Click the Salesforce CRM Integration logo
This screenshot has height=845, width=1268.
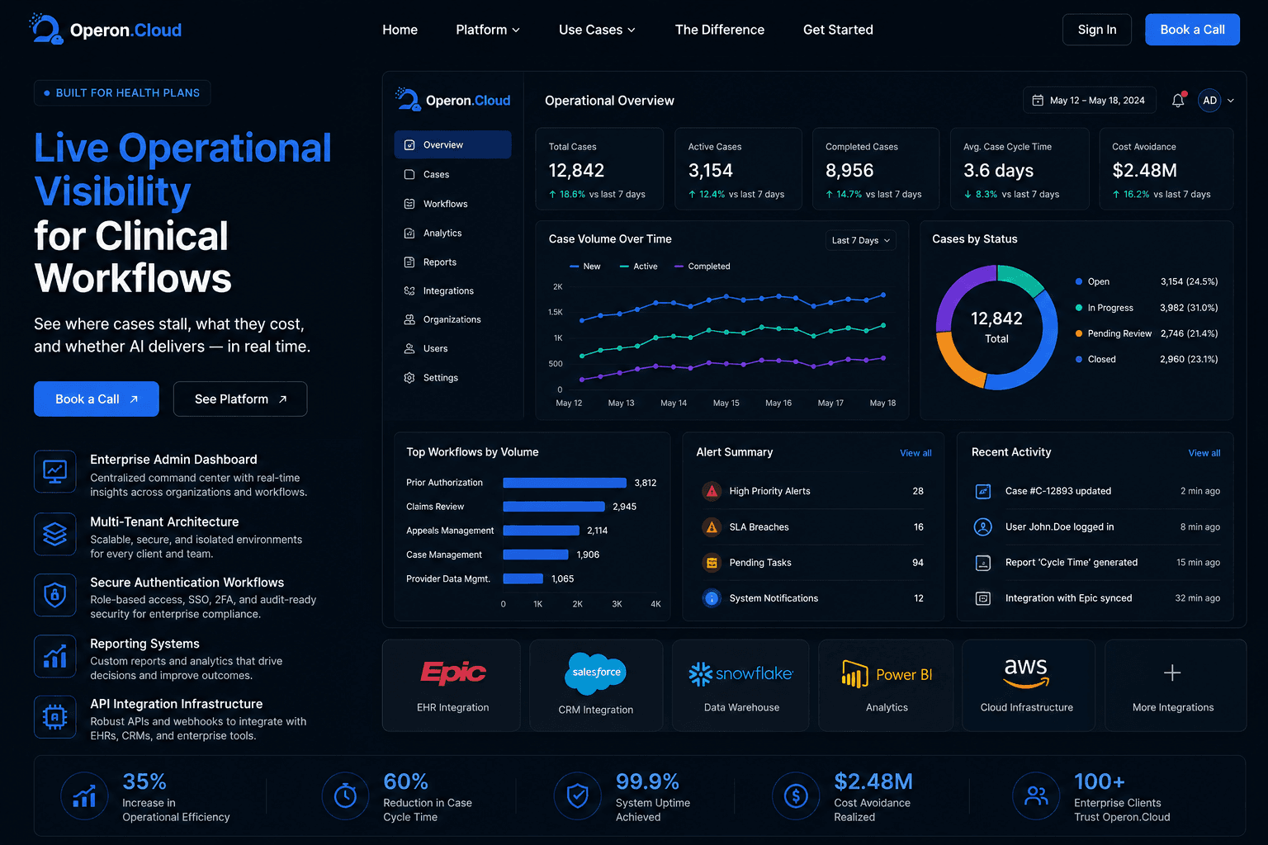(x=596, y=673)
